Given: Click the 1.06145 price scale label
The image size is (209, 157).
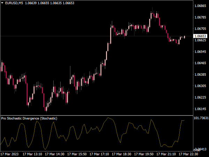Looking at the screenshot, I should pyautogui.click(x=200, y=109).
